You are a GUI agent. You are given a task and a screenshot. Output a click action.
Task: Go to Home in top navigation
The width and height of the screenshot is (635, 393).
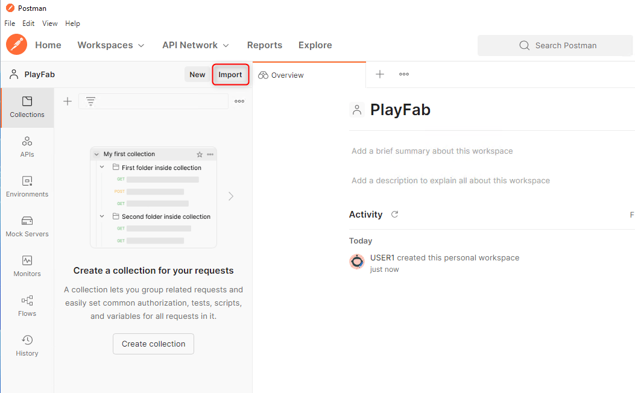pos(48,45)
